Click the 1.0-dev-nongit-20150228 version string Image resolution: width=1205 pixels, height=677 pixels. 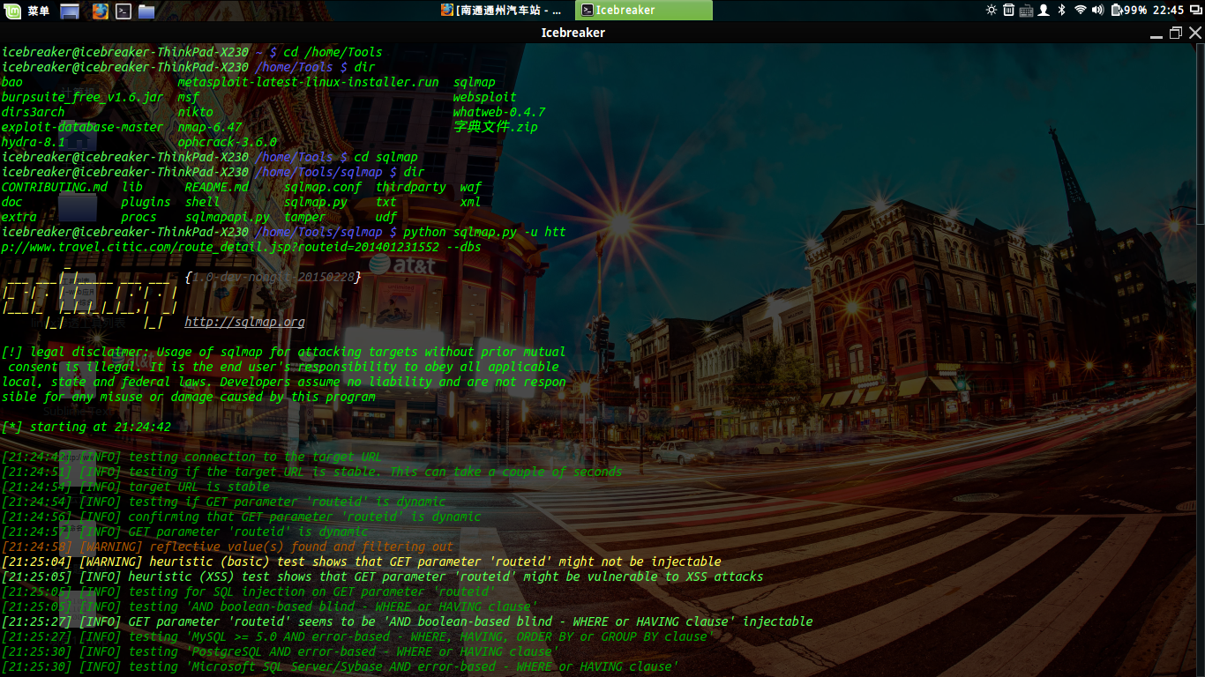click(x=273, y=277)
